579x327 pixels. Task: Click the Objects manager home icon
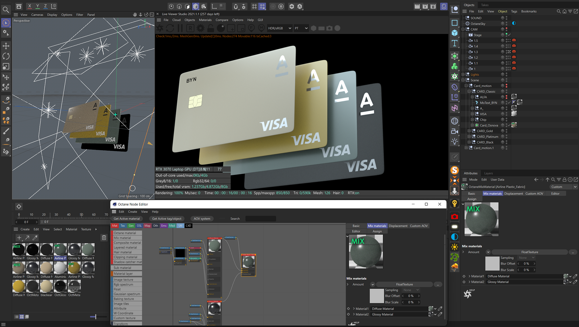[565, 11]
